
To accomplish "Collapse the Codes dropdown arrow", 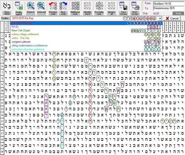I will pos(160,18).
